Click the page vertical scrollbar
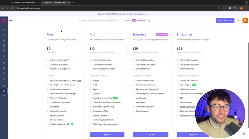 248,85
